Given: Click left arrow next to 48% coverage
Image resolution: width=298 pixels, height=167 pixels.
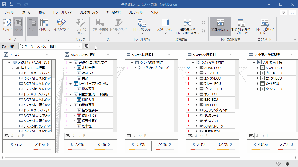Looking at the screenshot, I should pyautogui.click(x=255, y=144).
